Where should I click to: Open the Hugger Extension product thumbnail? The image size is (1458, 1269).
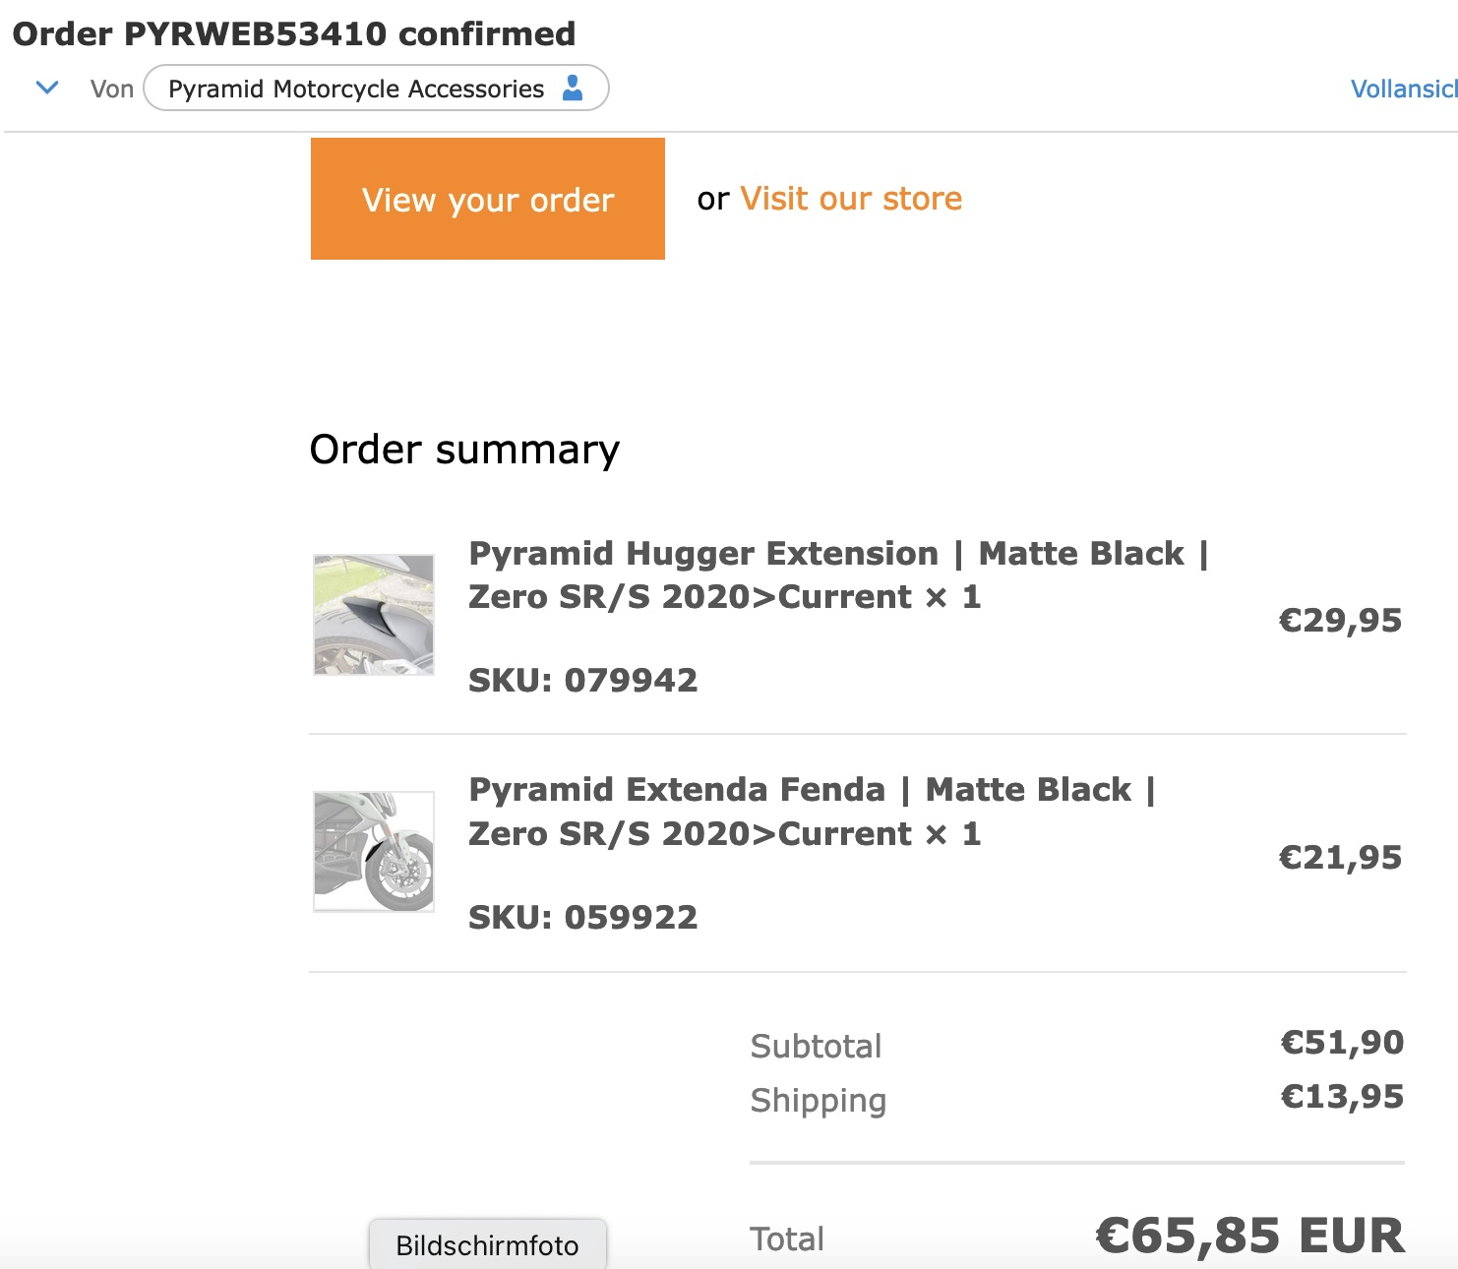[x=374, y=615]
